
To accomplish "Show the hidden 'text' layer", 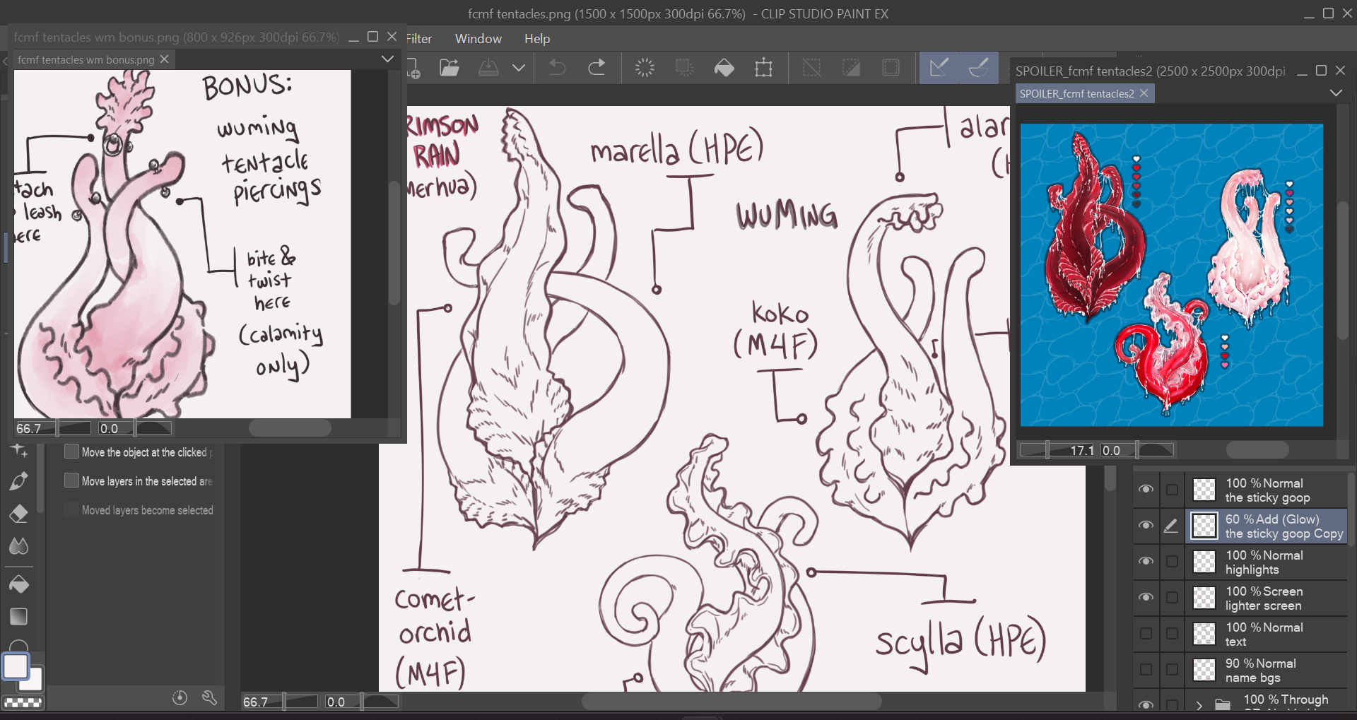I will click(x=1146, y=634).
